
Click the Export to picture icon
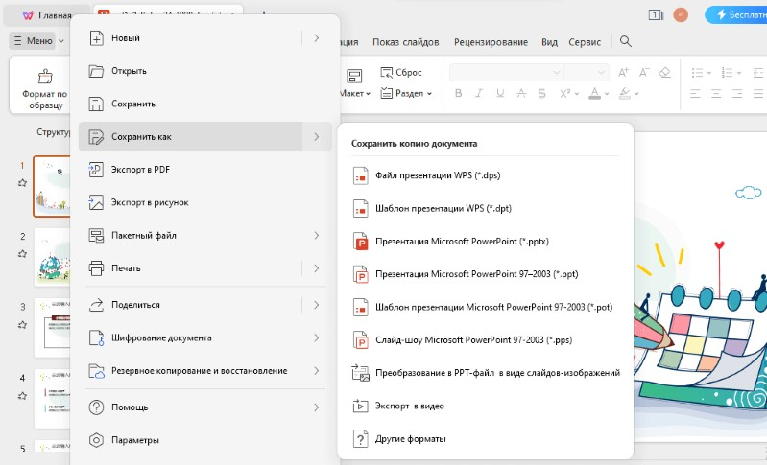(x=96, y=202)
